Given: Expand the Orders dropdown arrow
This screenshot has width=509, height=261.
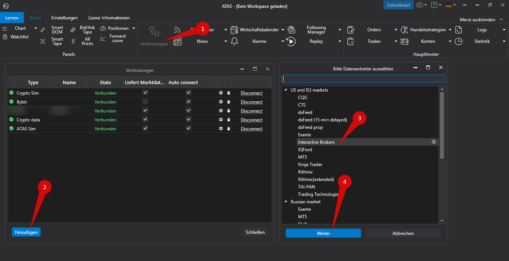Looking at the screenshot, I should (x=396, y=30).
